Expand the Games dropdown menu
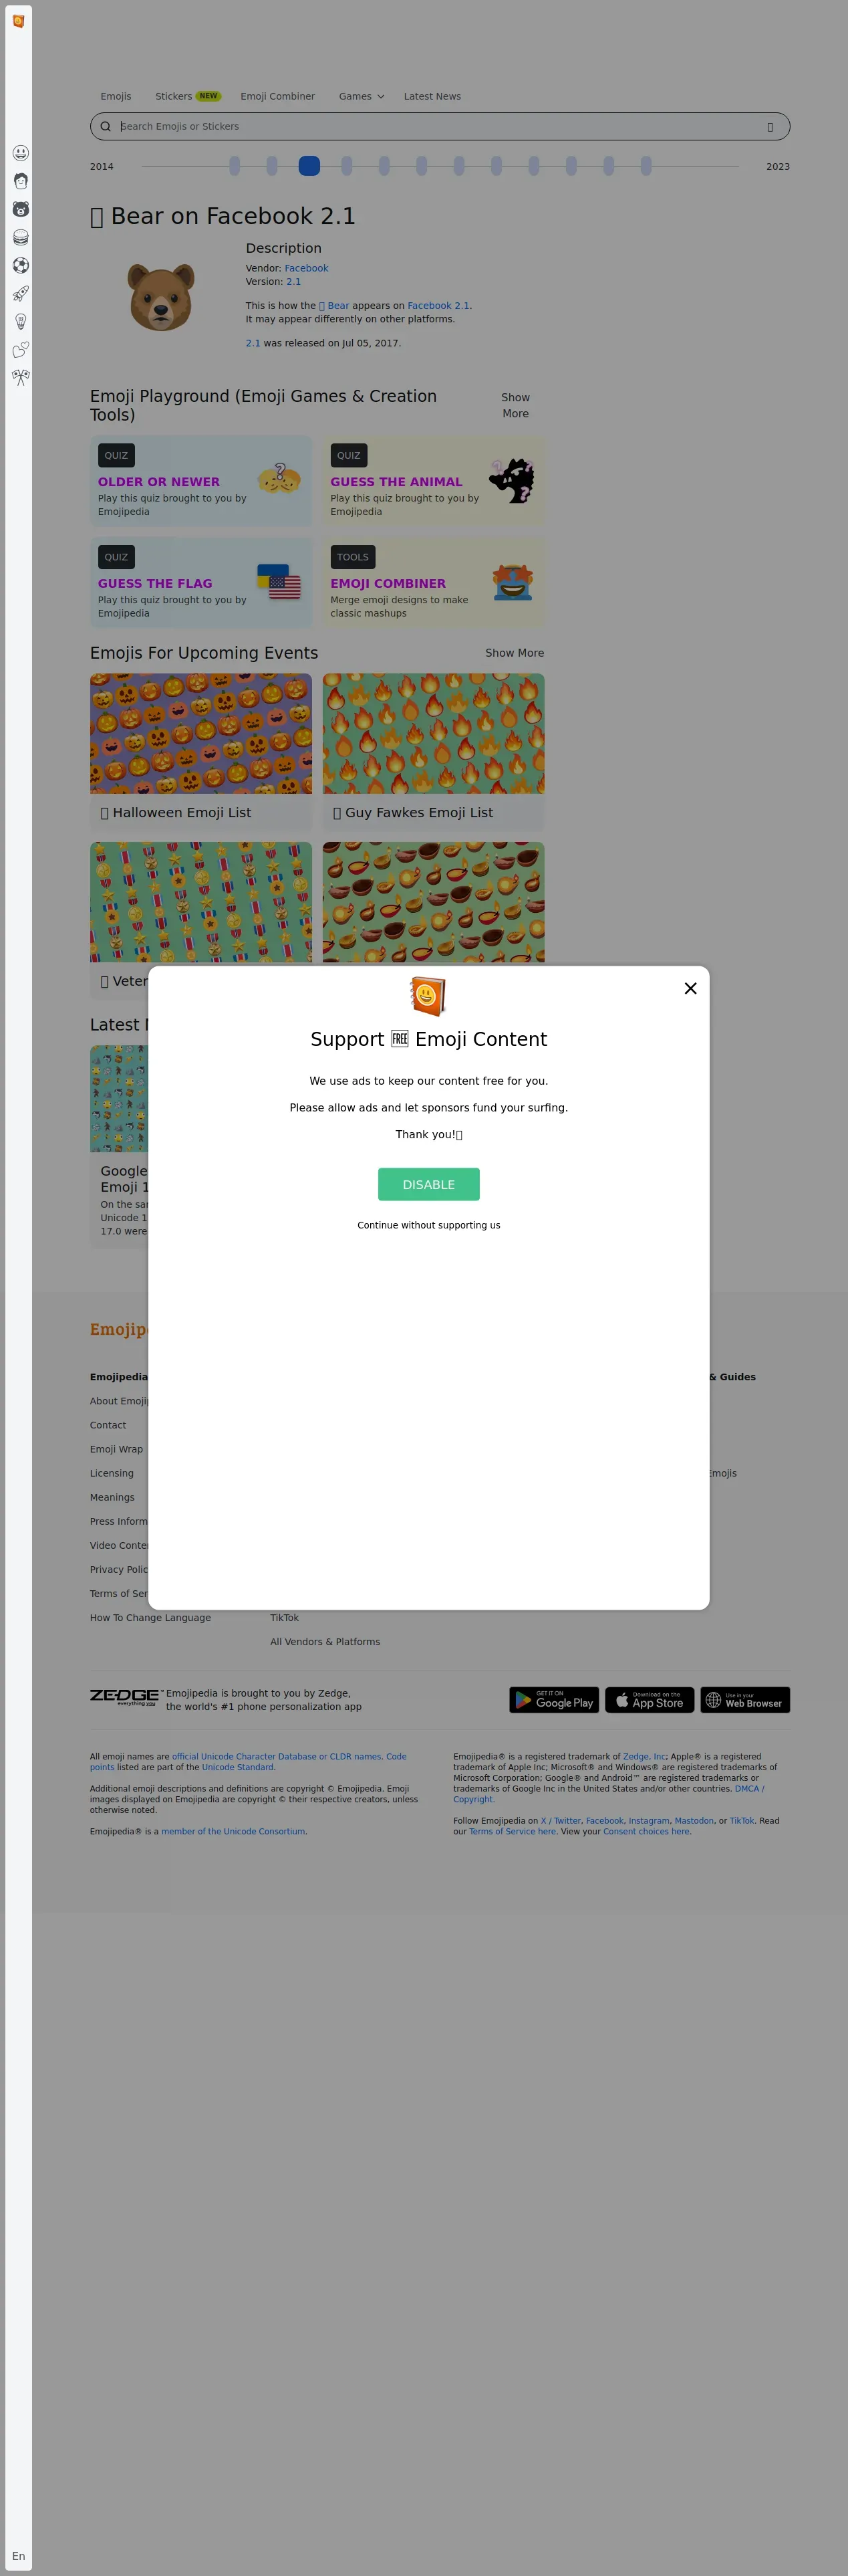The width and height of the screenshot is (848, 2576). click(361, 96)
